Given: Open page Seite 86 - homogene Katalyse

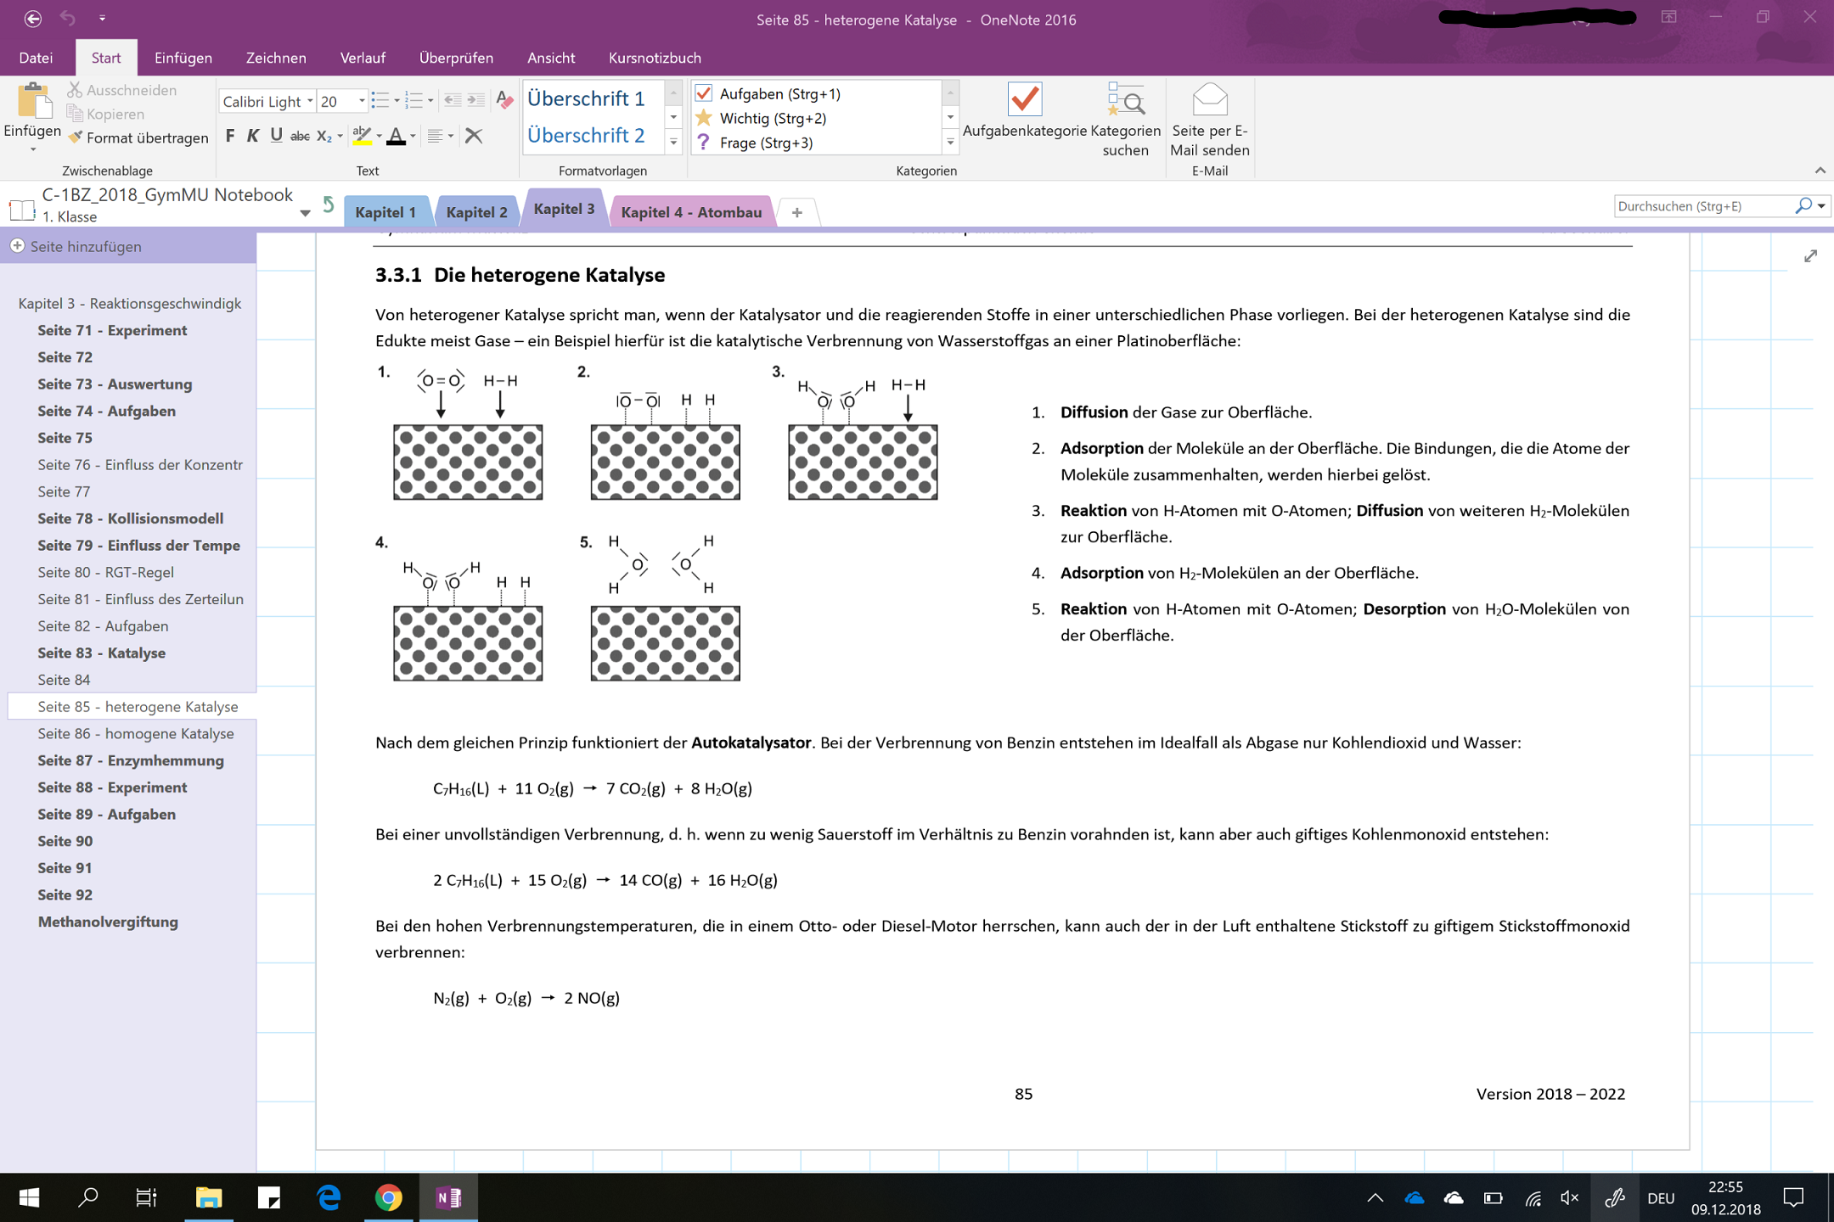Looking at the screenshot, I should tap(136, 733).
